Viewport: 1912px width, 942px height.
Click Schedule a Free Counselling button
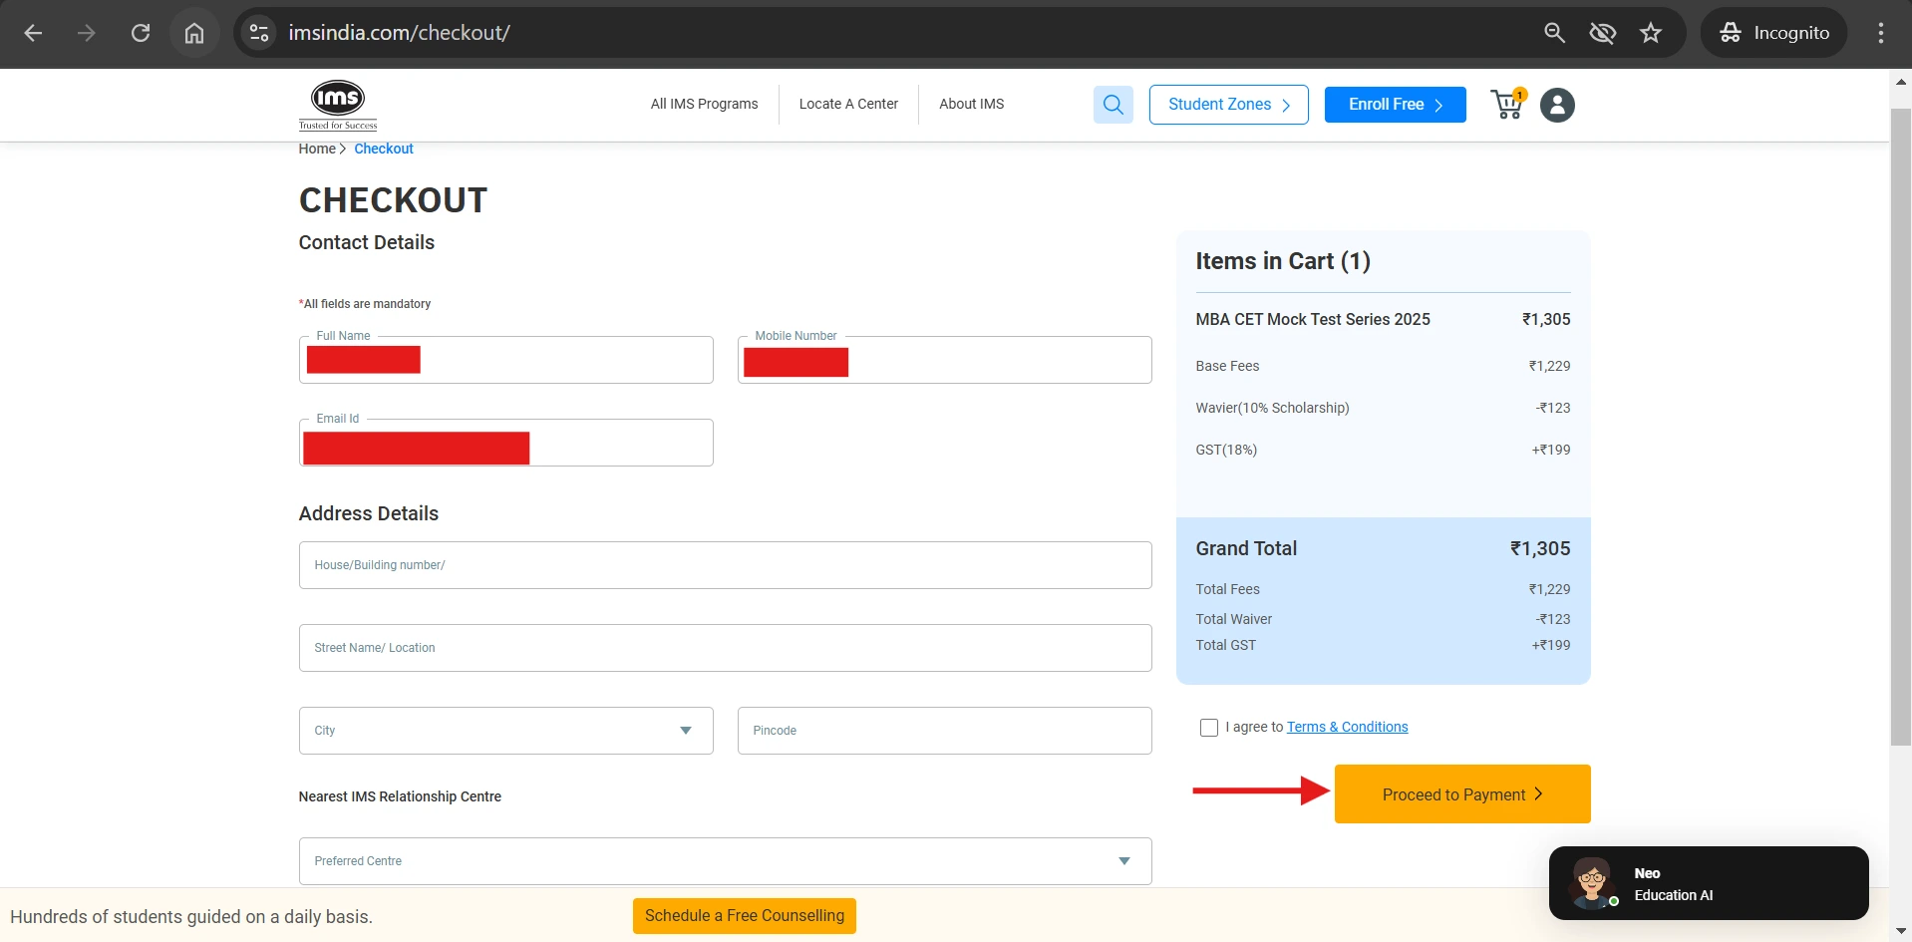pos(745,916)
